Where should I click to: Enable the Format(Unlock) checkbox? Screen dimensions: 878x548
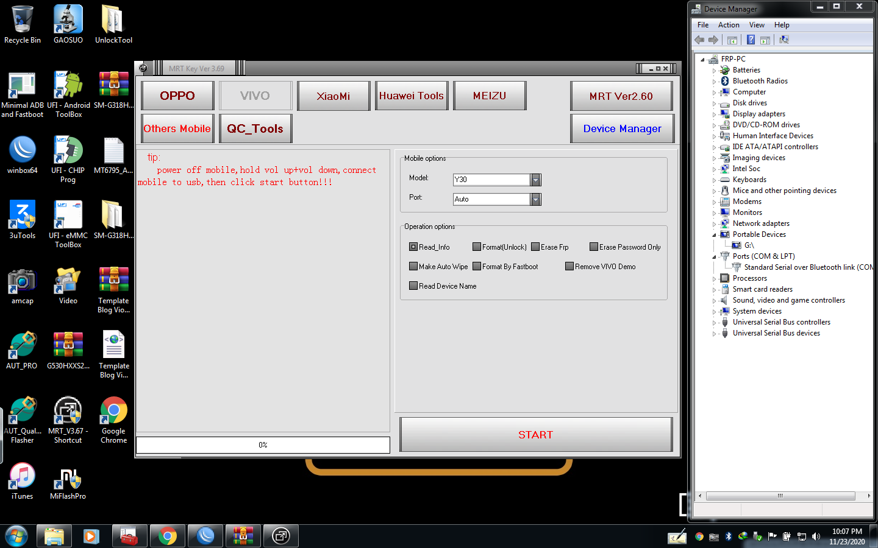click(x=477, y=247)
